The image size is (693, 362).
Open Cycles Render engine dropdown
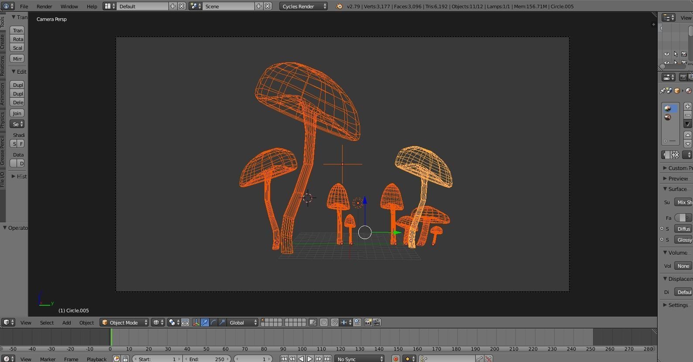(303, 7)
